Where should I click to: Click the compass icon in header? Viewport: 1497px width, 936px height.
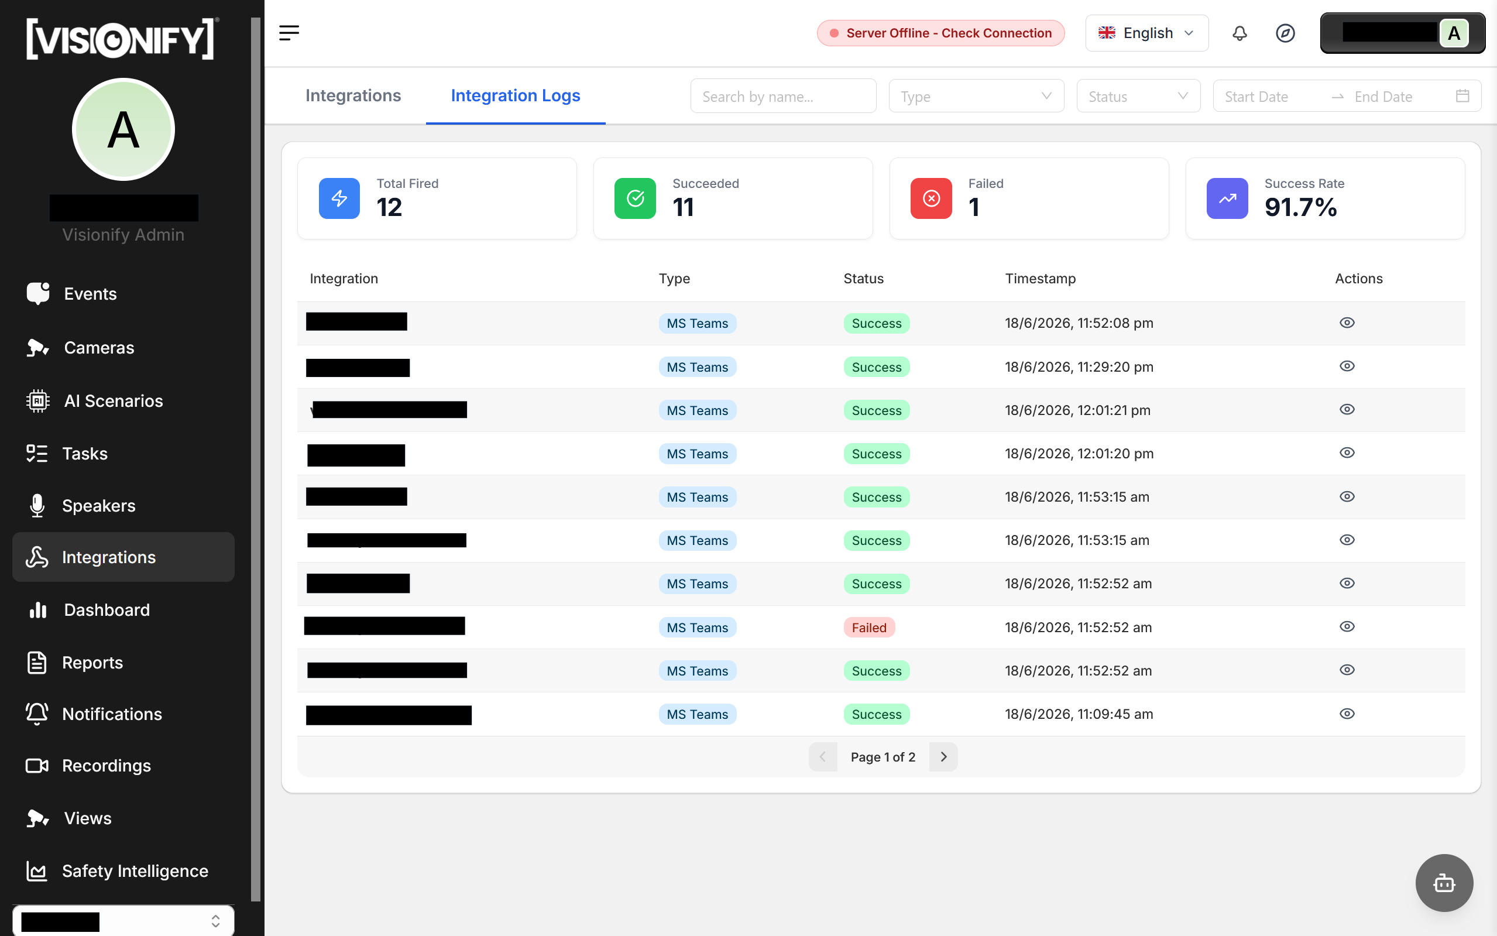(1285, 33)
